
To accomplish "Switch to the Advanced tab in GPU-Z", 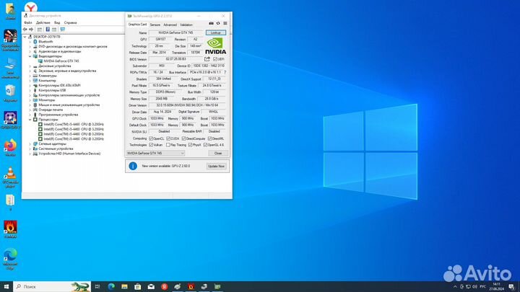I will pyautogui.click(x=170, y=25).
